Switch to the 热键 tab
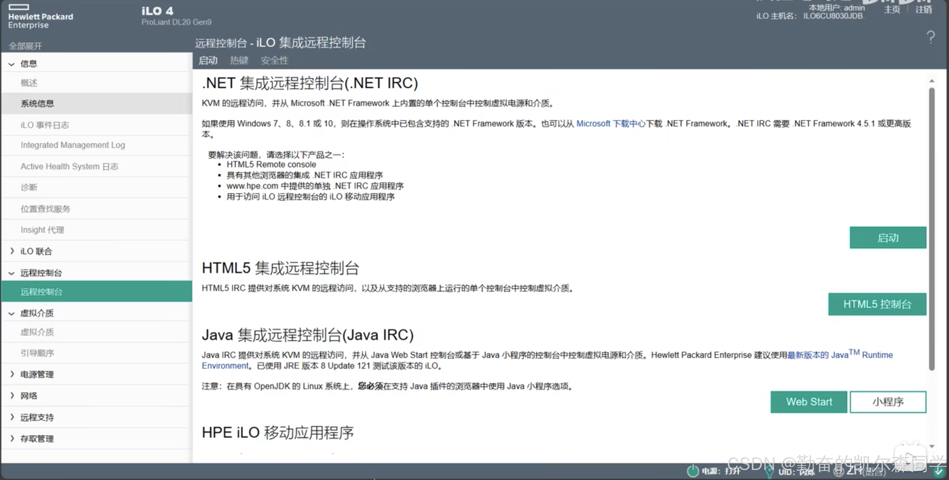Screen dimensions: 949x480 (239, 60)
